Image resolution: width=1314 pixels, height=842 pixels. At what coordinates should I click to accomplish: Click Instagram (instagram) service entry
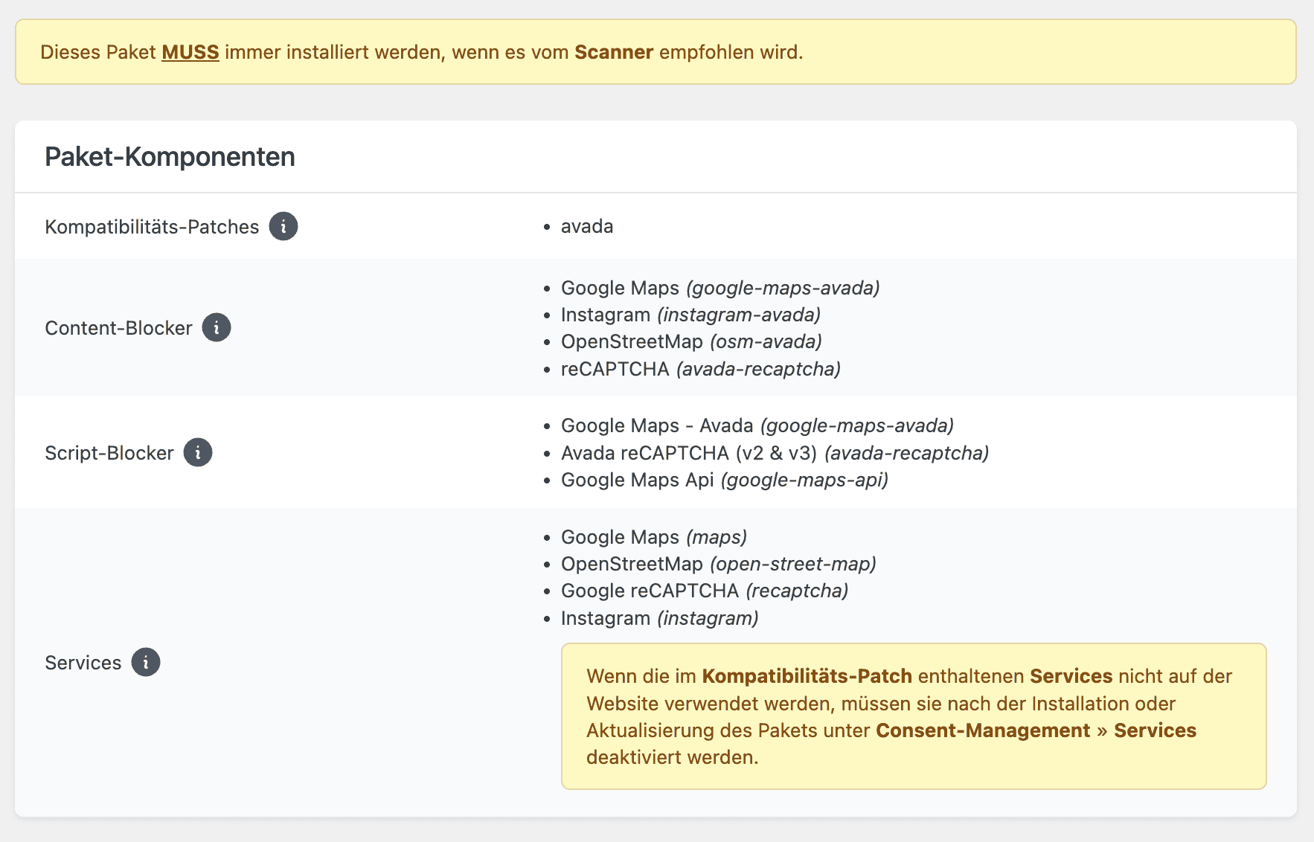pyautogui.click(x=660, y=618)
